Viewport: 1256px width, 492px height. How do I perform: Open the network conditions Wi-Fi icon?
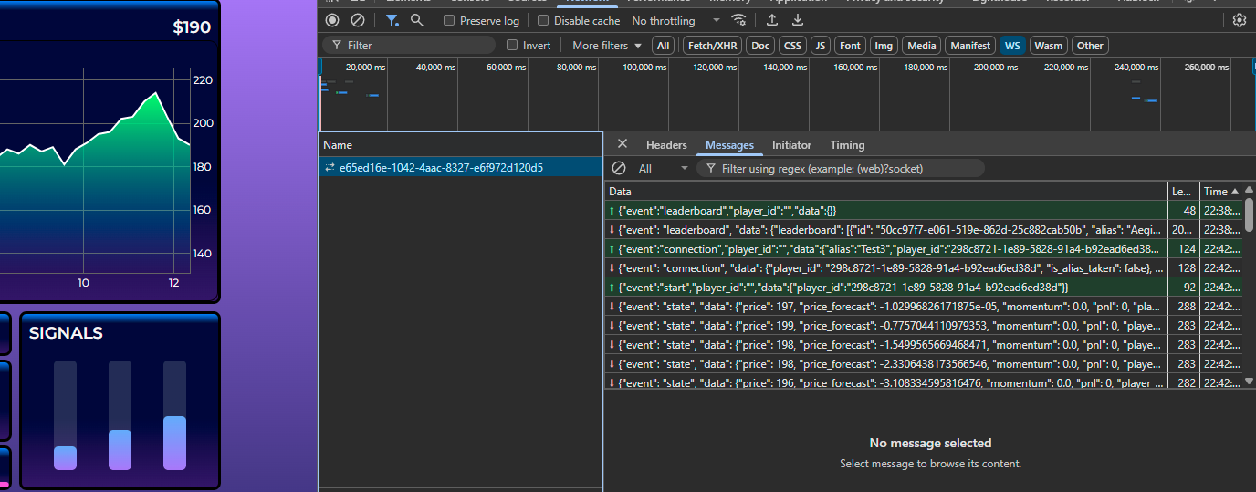pos(739,20)
